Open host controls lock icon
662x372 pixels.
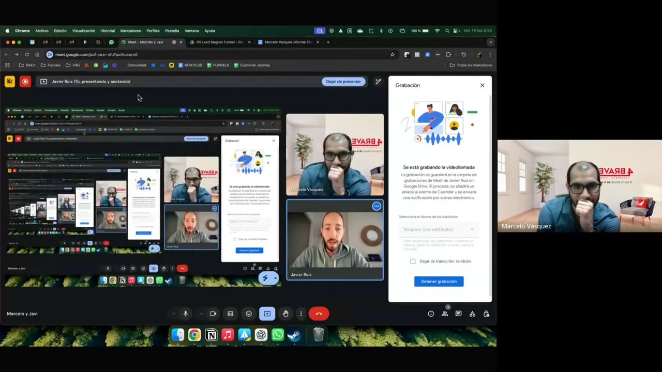[x=486, y=314]
